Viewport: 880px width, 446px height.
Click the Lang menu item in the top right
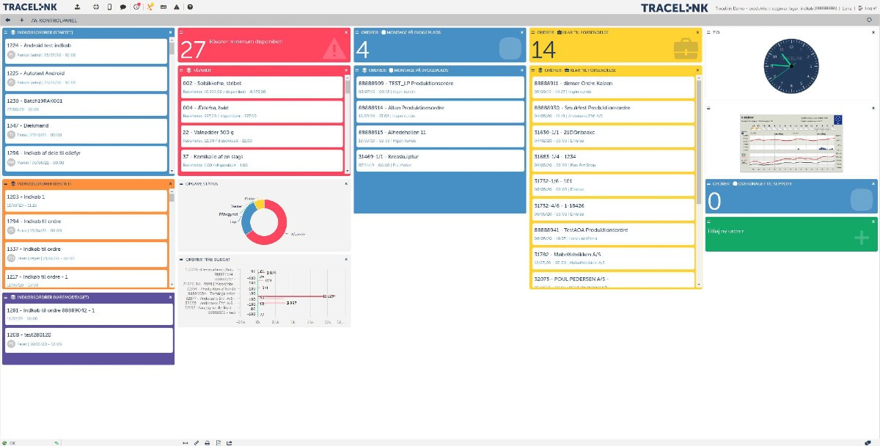(846, 8)
